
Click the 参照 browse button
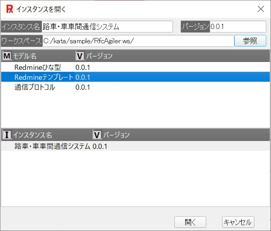tap(250, 41)
